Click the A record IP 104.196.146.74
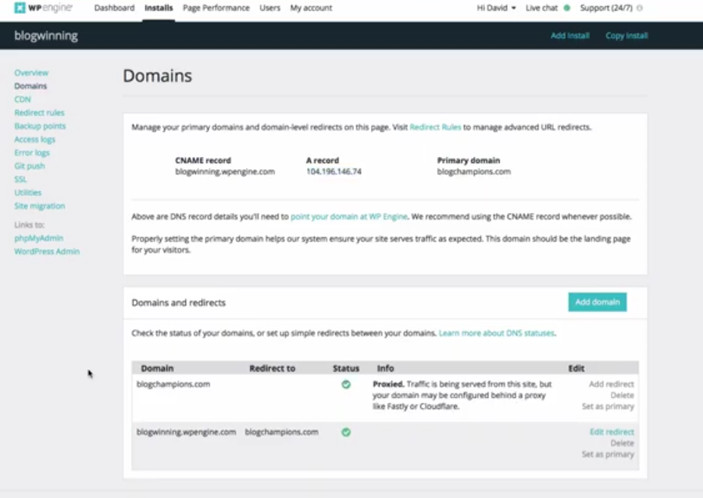703x498 pixels. pos(334,172)
